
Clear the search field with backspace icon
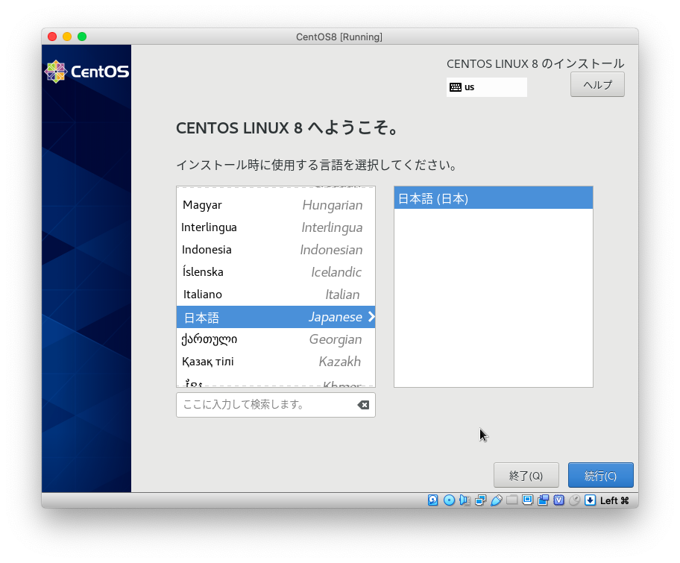pos(363,405)
